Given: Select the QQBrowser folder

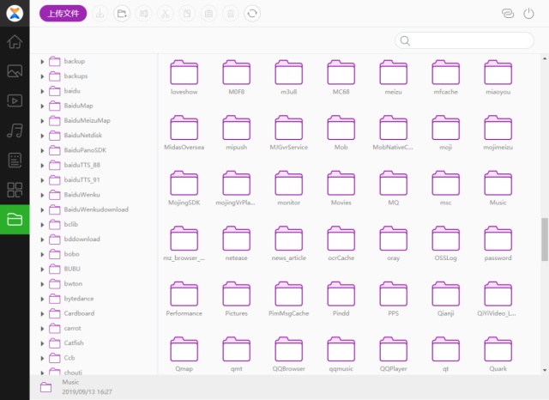Looking at the screenshot, I should click(289, 355).
